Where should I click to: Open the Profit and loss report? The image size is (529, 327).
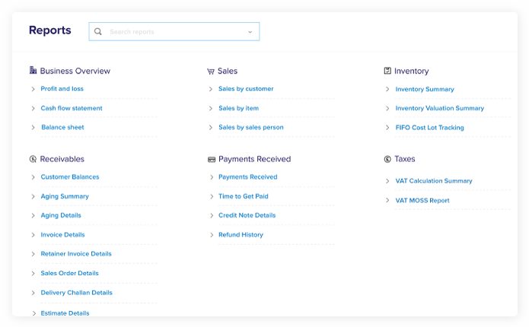[62, 89]
